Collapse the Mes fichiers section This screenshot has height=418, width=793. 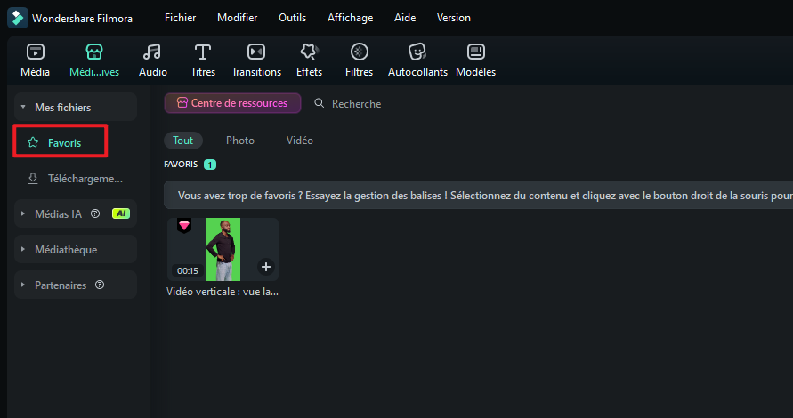click(23, 107)
